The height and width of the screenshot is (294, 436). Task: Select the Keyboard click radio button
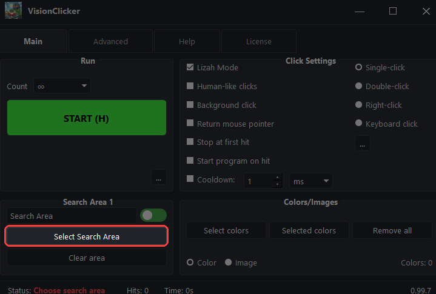[x=358, y=123]
